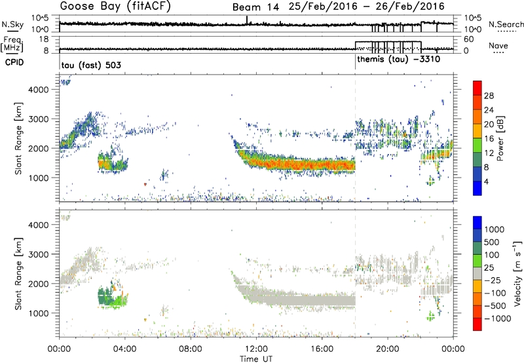Image resolution: width=524 pixels, height=363 pixels.
Task: Click the "Time UT" axis label
Action: 256,359
